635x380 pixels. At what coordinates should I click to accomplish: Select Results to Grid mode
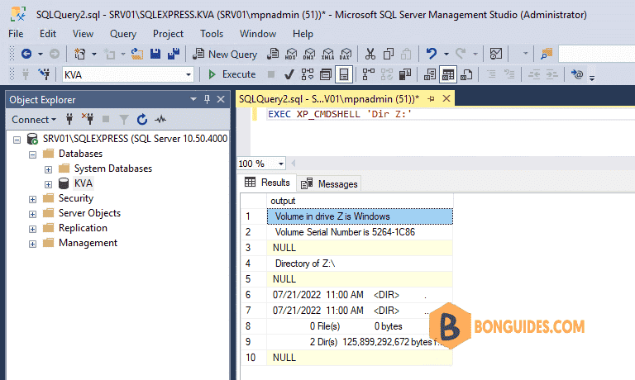pyautogui.click(x=448, y=74)
